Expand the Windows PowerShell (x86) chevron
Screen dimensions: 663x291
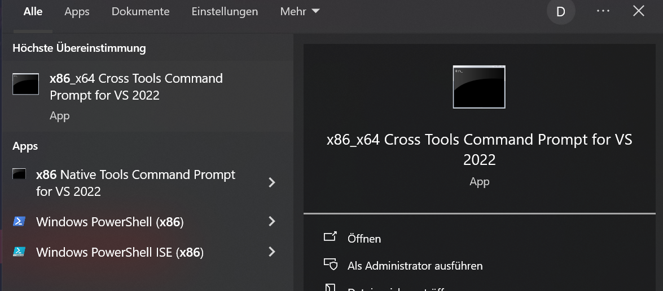[272, 221]
